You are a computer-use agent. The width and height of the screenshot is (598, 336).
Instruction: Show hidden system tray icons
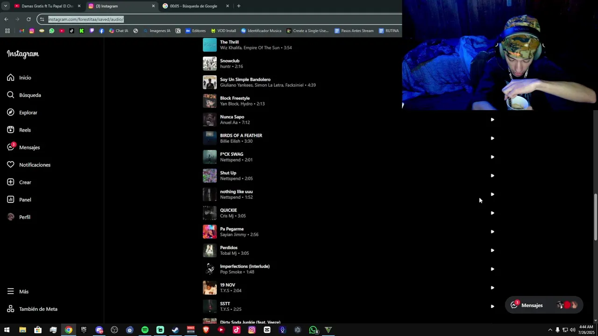coord(550,330)
